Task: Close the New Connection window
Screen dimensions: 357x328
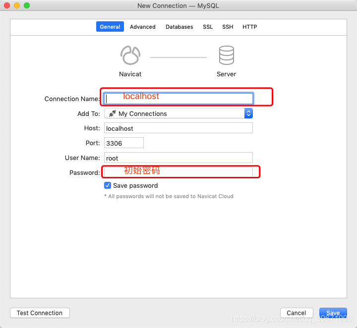Action: (7, 5)
